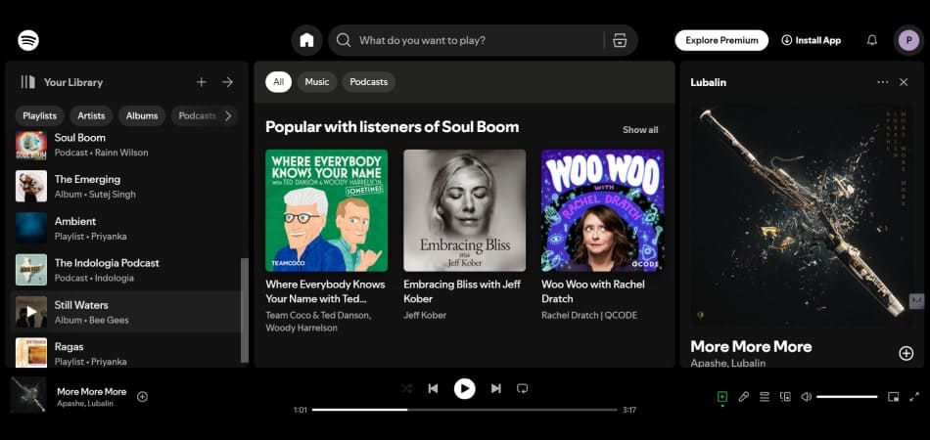
Task: Click Show all link
Action: [640, 130]
